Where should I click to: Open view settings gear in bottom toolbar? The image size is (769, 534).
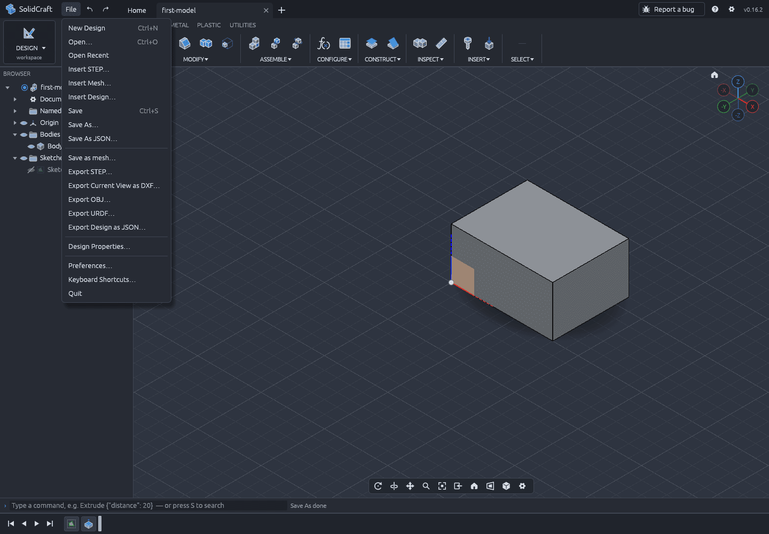[522, 486]
